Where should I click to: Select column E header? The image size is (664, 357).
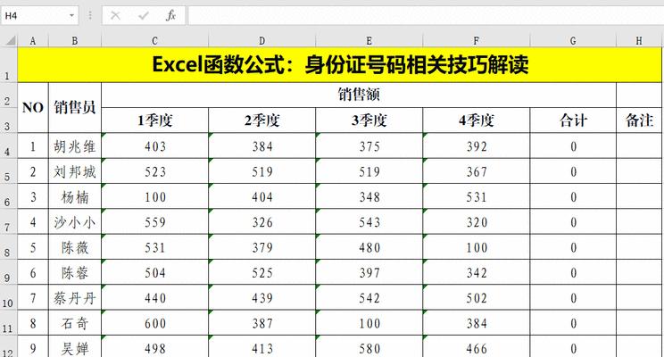(x=369, y=41)
